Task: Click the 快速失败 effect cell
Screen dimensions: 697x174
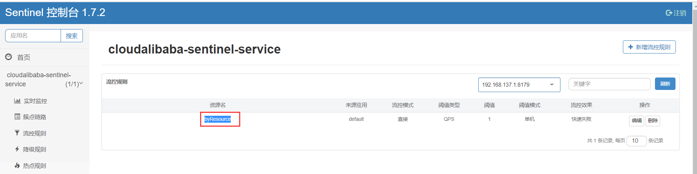Action: pos(582,119)
